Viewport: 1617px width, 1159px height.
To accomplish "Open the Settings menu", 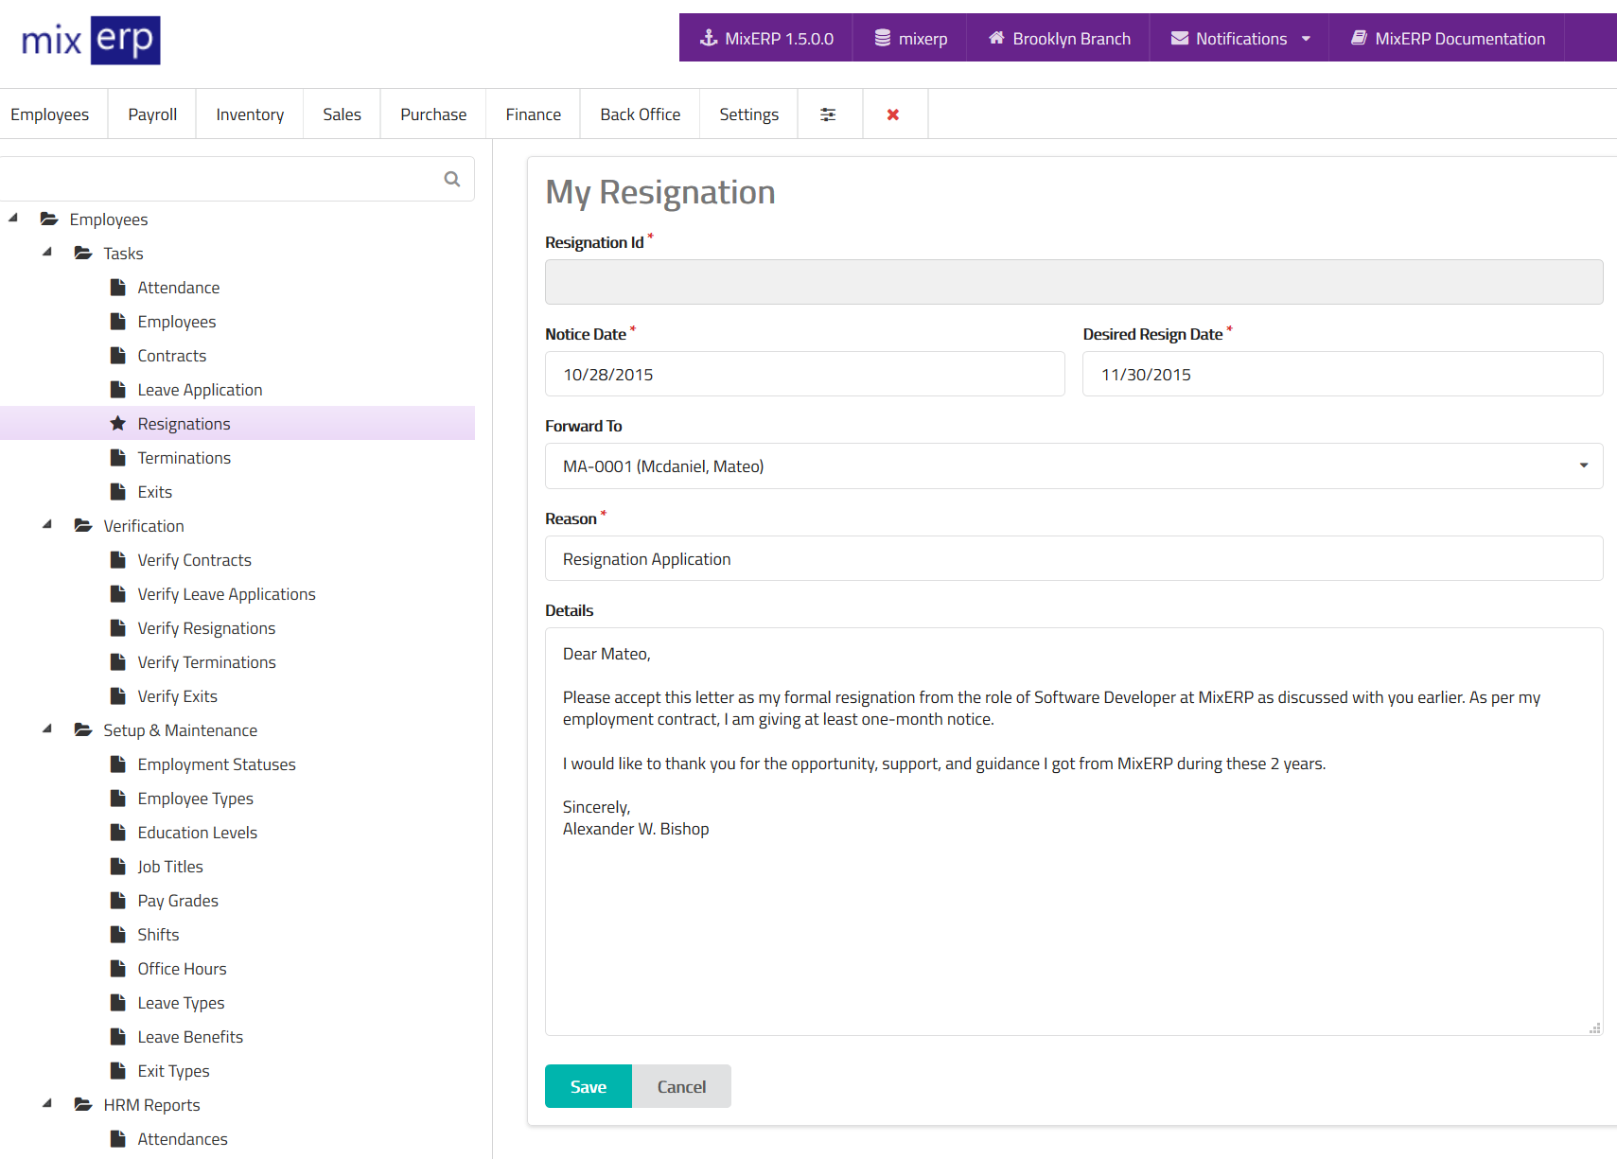I will [x=748, y=114].
